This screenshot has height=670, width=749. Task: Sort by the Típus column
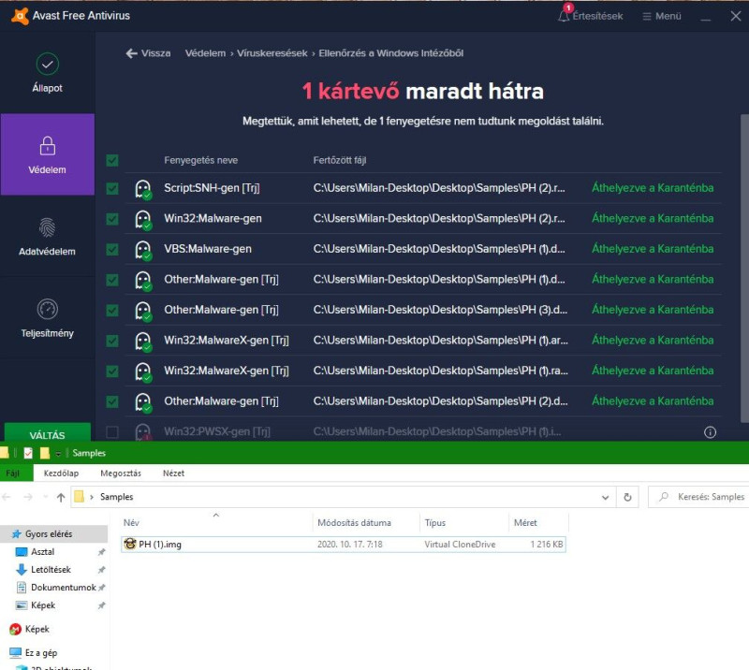[x=463, y=522]
